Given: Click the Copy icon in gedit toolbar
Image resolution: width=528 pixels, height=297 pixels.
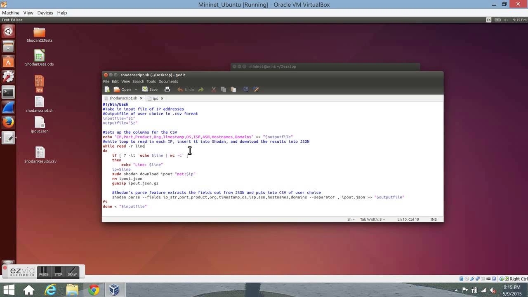Looking at the screenshot, I should [223, 90].
